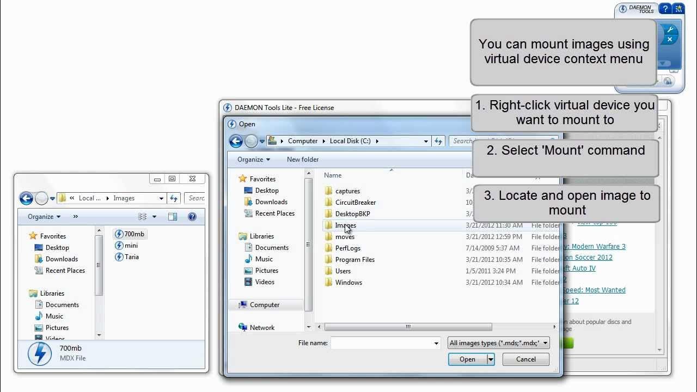
Task: Click the disc image icon at gadget bottom
Action: click(x=667, y=82)
